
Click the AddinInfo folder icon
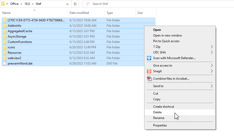(x=5, y=26)
